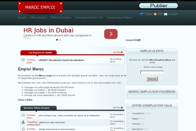Click the MAROC EMPLOI logo
This screenshot has width=196, height=131.
point(40,8)
